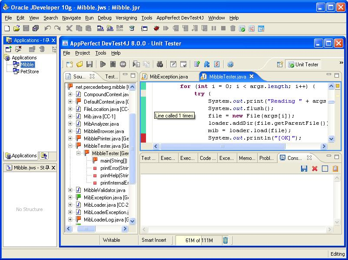
Task: Click the source tree scroll right arrow
Action: tap(125, 228)
